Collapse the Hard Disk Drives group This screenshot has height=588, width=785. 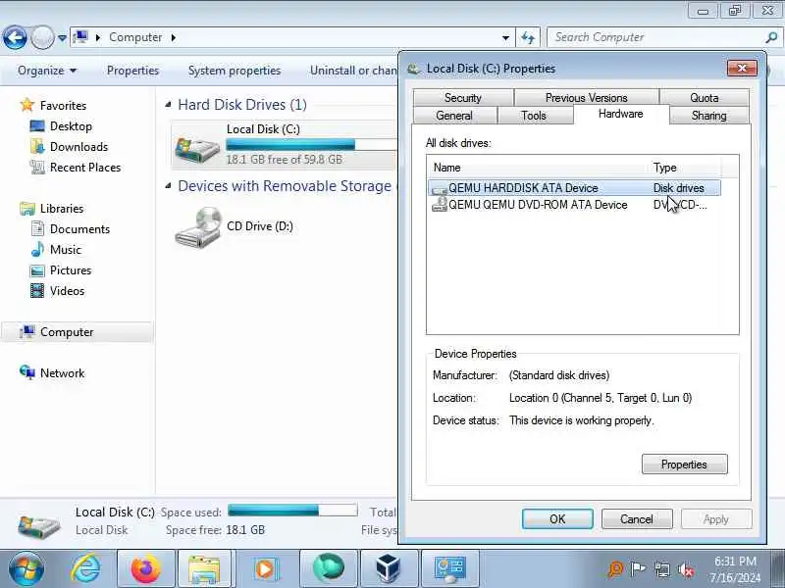click(x=169, y=105)
